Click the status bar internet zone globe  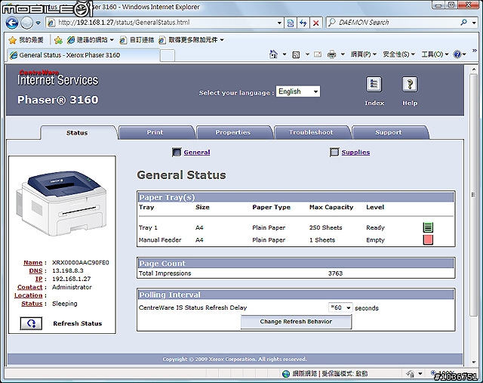[x=286, y=374]
